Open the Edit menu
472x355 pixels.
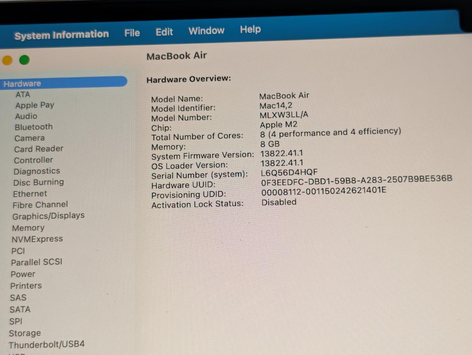164,32
